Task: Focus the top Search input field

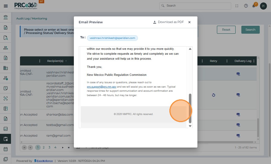Action: coord(195,6)
